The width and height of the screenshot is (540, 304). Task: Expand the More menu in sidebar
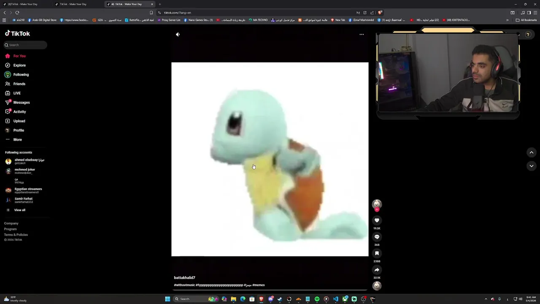[x=13, y=140]
